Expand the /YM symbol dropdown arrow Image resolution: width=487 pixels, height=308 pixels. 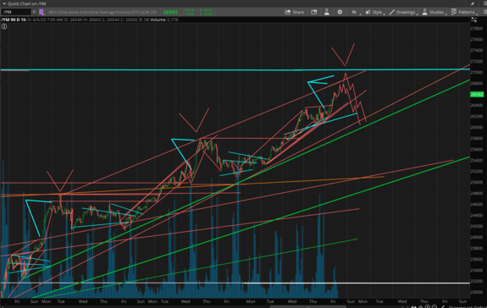[x=34, y=12]
